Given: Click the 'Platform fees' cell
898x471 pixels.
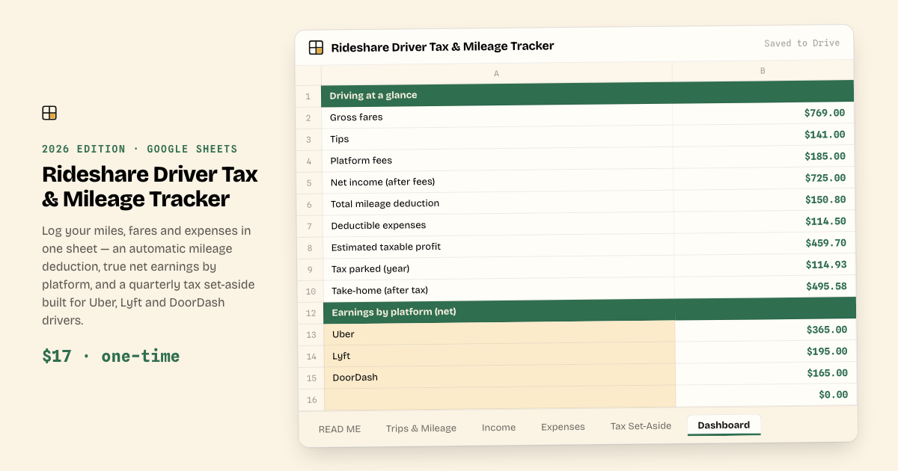Looking at the screenshot, I should point(498,159).
